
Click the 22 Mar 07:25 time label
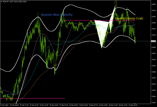(93, 105)
